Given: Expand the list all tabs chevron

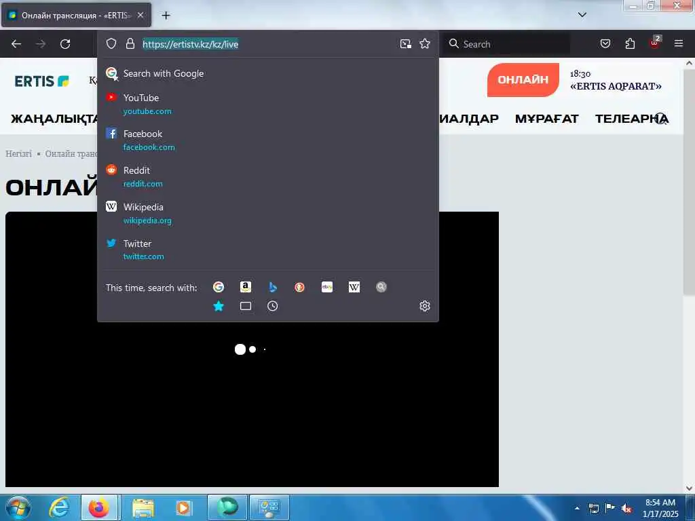Looking at the screenshot, I should [x=582, y=15].
